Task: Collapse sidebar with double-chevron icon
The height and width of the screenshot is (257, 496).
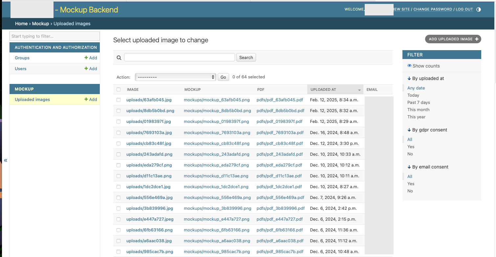Action: [6, 160]
